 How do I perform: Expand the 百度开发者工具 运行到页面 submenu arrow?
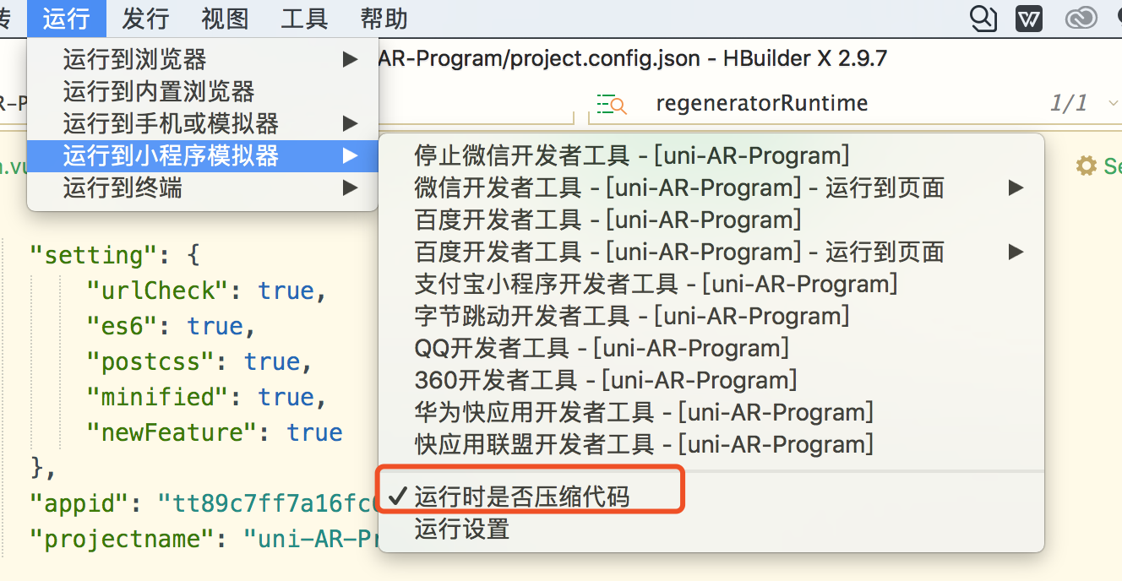click(x=1016, y=252)
